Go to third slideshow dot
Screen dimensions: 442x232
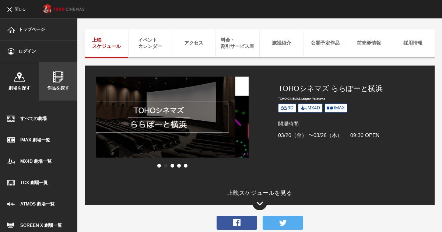172,166
